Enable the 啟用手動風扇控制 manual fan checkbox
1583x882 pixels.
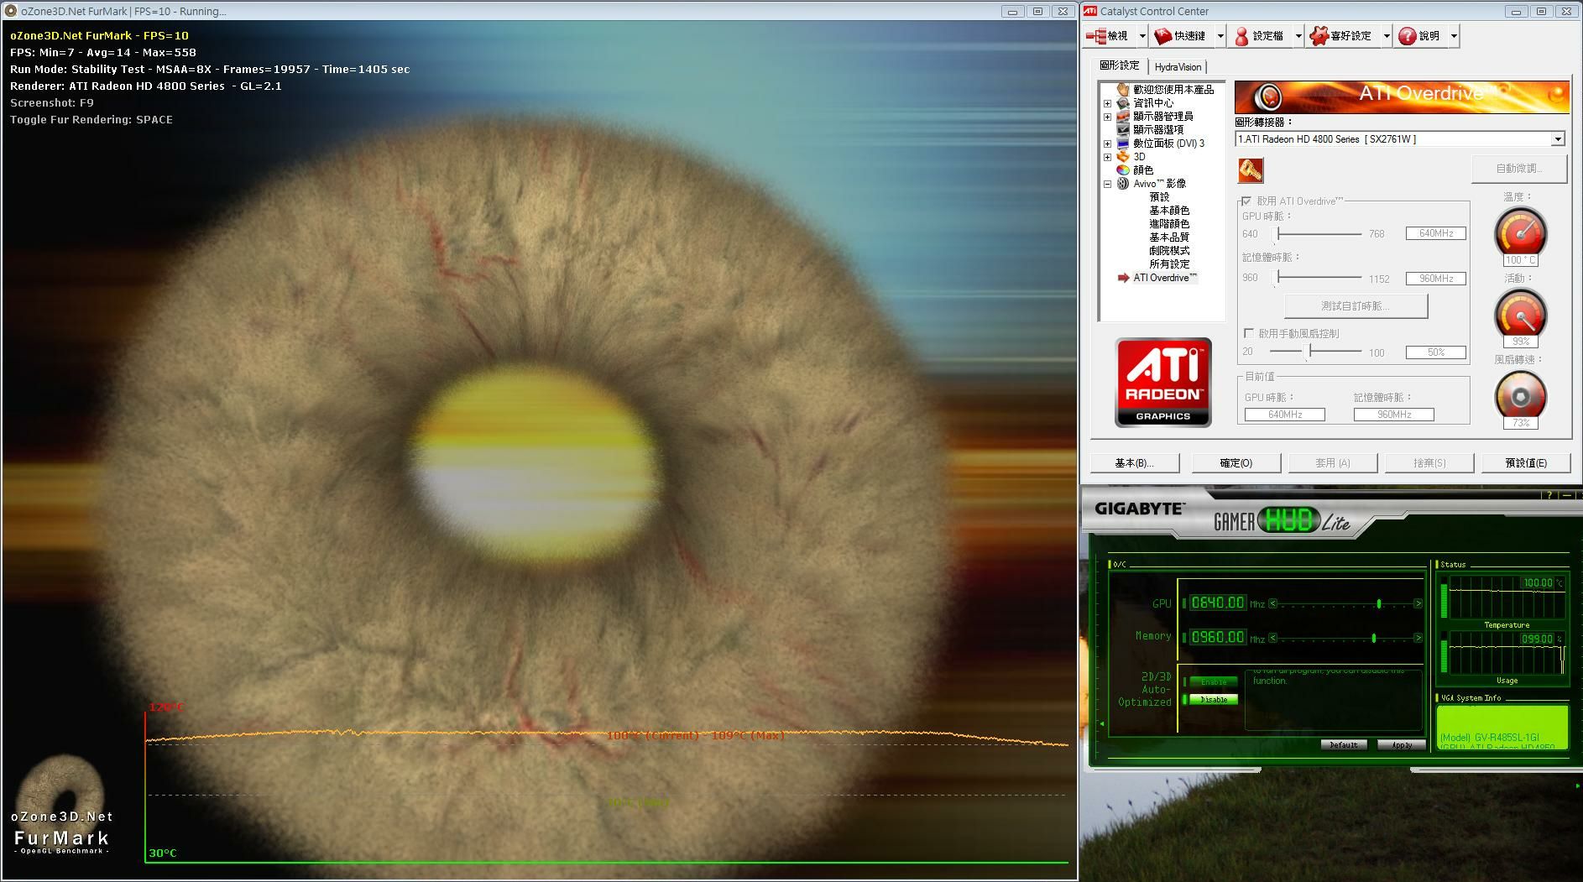click(x=1249, y=333)
